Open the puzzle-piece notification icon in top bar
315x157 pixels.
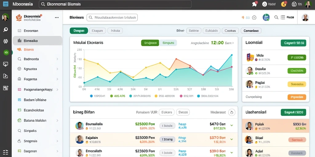[x=254, y=4]
